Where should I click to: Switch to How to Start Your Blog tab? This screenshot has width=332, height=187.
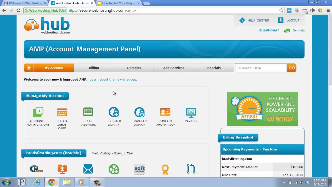(x=118, y=3)
